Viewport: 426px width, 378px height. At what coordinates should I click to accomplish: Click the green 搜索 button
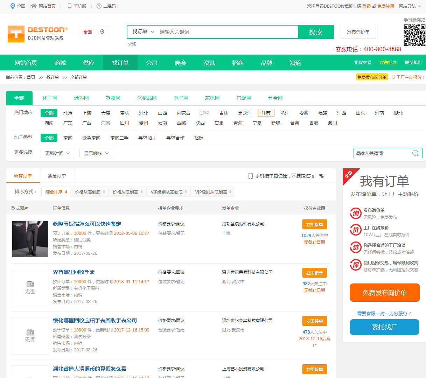(x=316, y=32)
